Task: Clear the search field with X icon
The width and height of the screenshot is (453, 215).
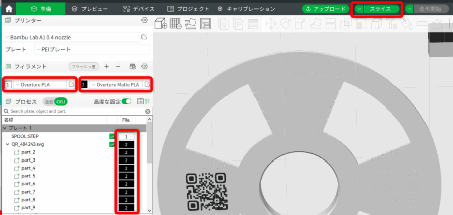Action: pyautogui.click(x=148, y=111)
